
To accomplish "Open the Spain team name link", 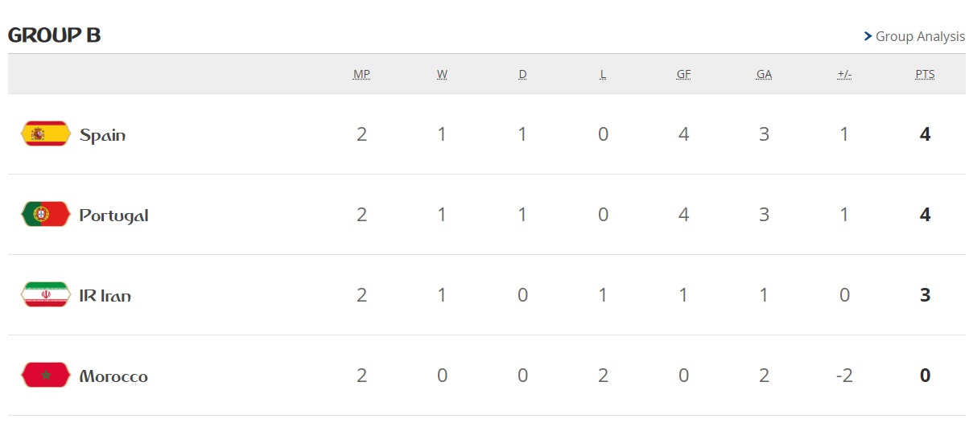I will coord(102,135).
